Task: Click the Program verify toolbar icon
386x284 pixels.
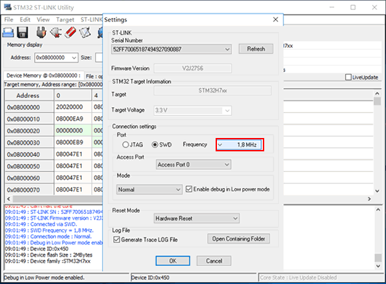Action: point(85,32)
